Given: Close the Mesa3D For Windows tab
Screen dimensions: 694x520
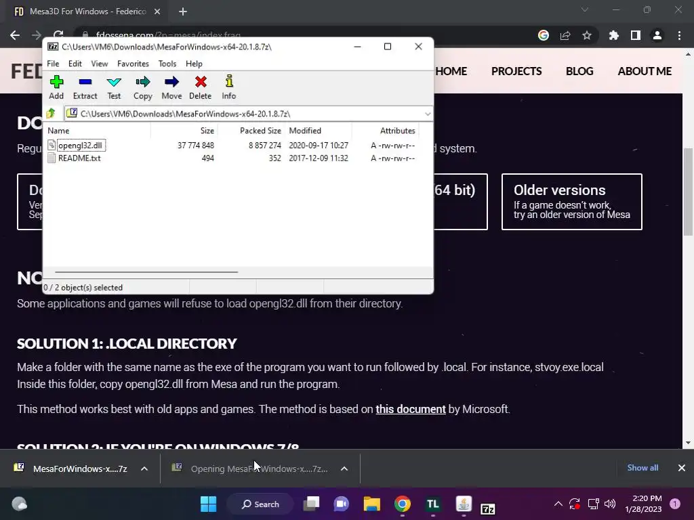Looking at the screenshot, I should [157, 12].
